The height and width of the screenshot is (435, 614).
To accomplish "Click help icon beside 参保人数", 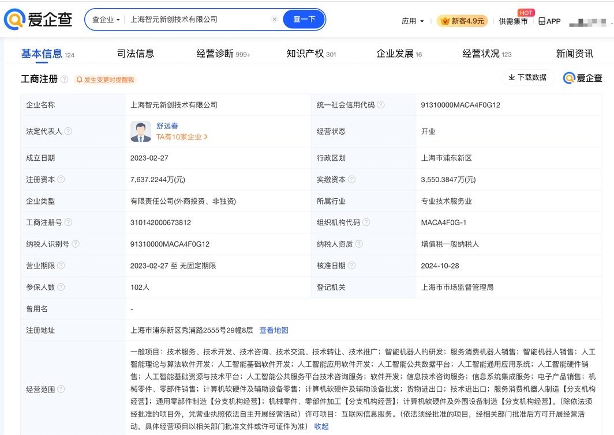I will [61, 287].
